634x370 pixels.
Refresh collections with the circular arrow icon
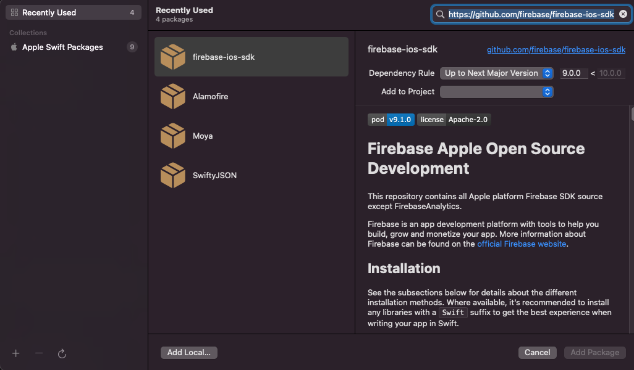pos(62,353)
